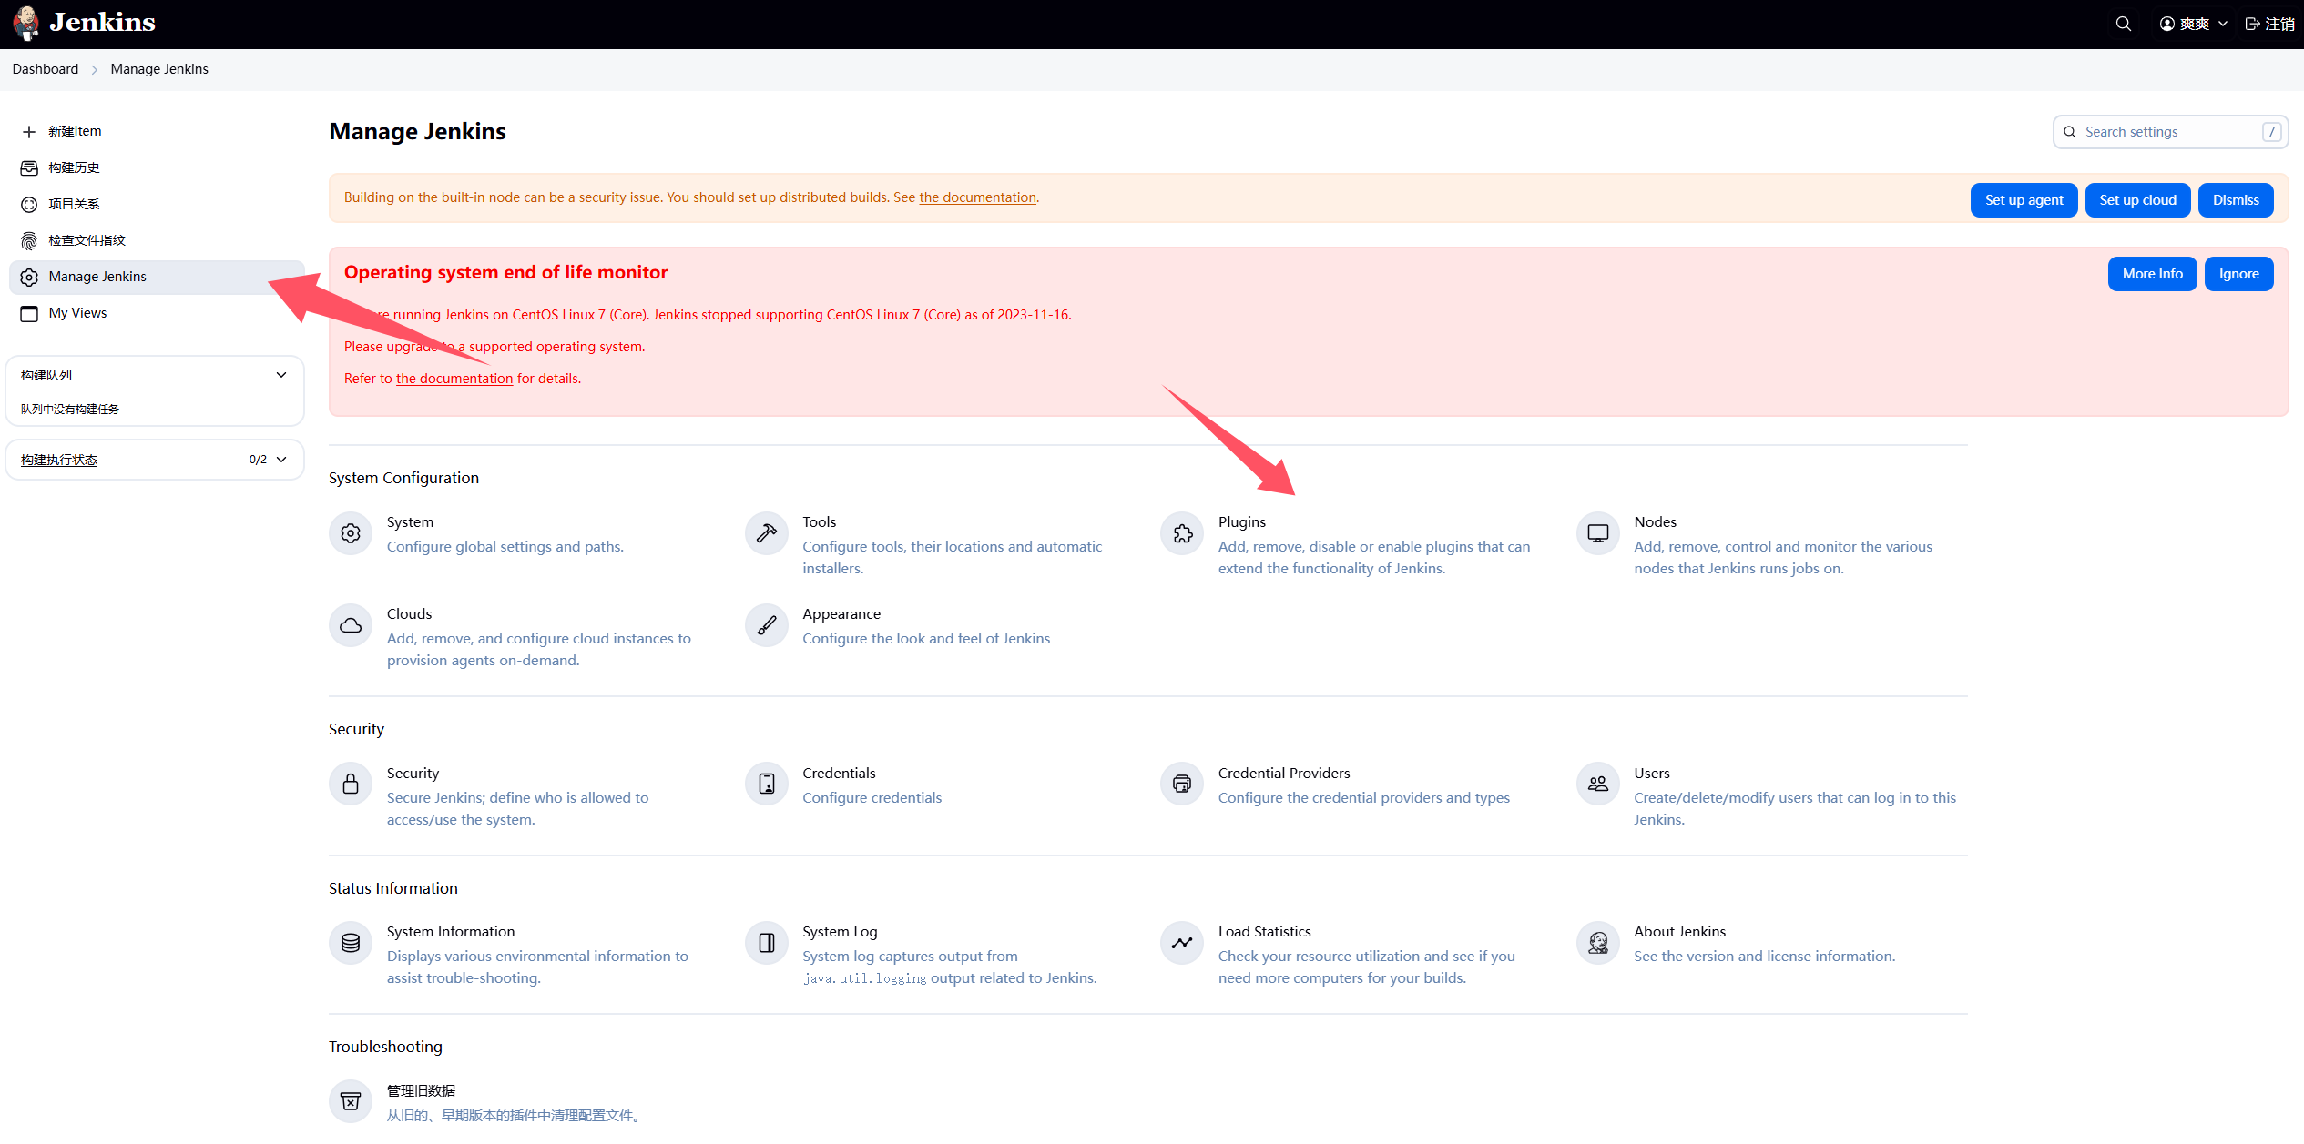Dismiss the built-in node warning
The image size is (2304, 1144).
pos(2236,200)
